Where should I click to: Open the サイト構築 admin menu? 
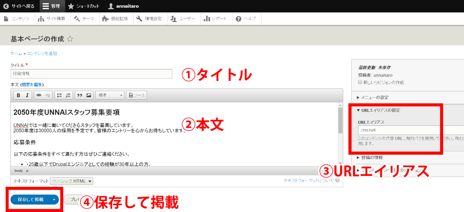click(x=53, y=19)
